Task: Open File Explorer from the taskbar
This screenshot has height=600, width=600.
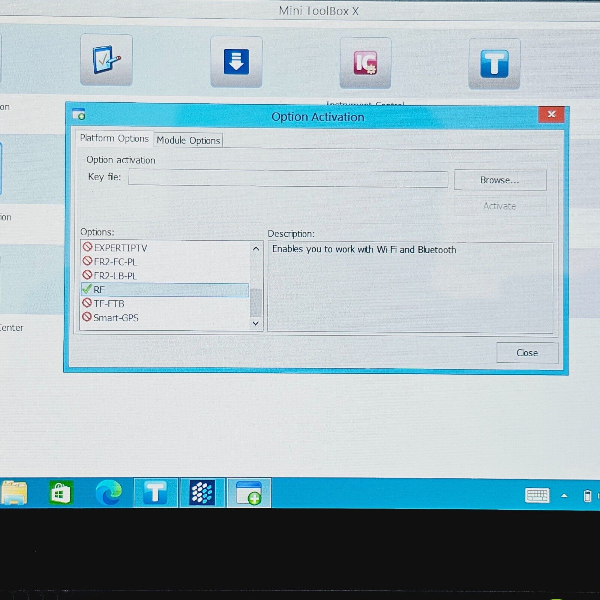Action: click(x=14, y=493)
